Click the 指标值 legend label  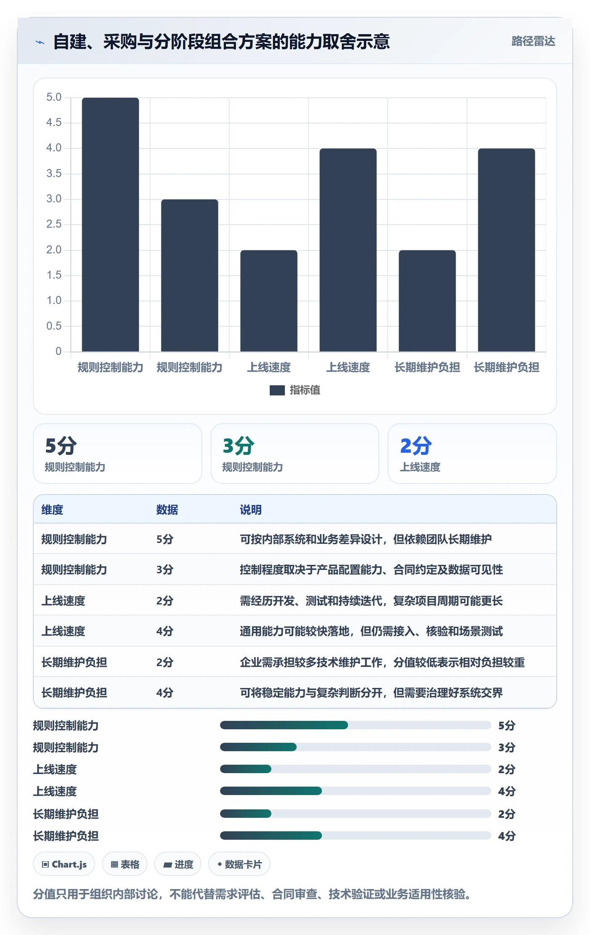305,390
